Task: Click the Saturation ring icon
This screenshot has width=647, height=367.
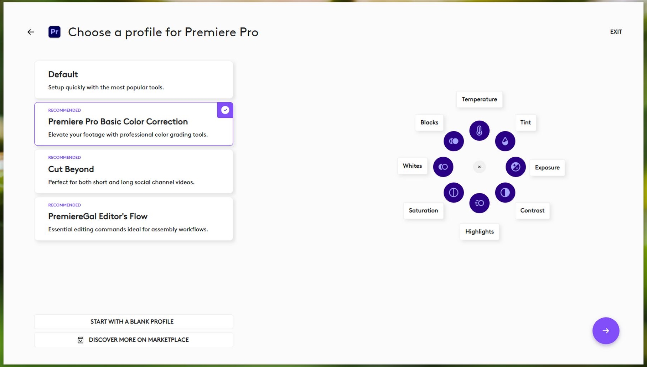Action: pyautogui.click(x=454, y=193)
